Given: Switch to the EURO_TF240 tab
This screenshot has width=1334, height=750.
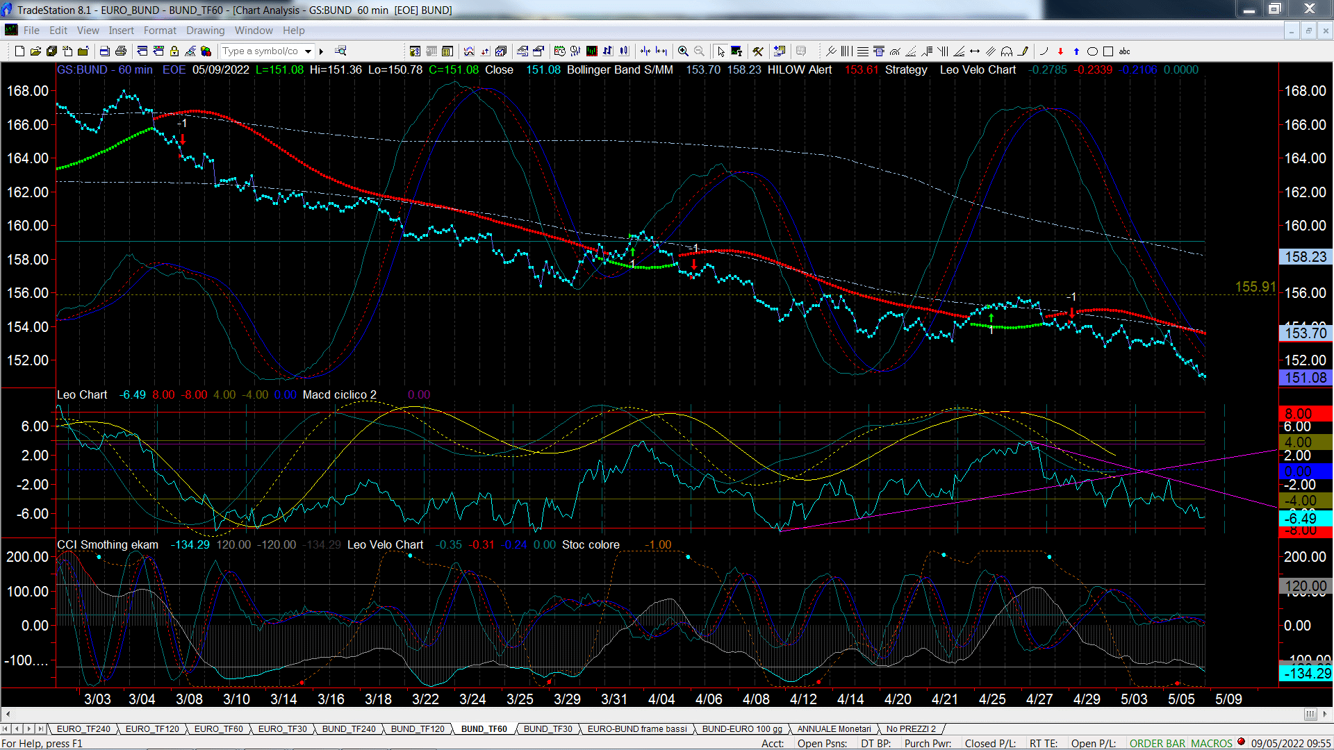Looking at the screenshot, I should pyautogui.click(x=83, y=729).
